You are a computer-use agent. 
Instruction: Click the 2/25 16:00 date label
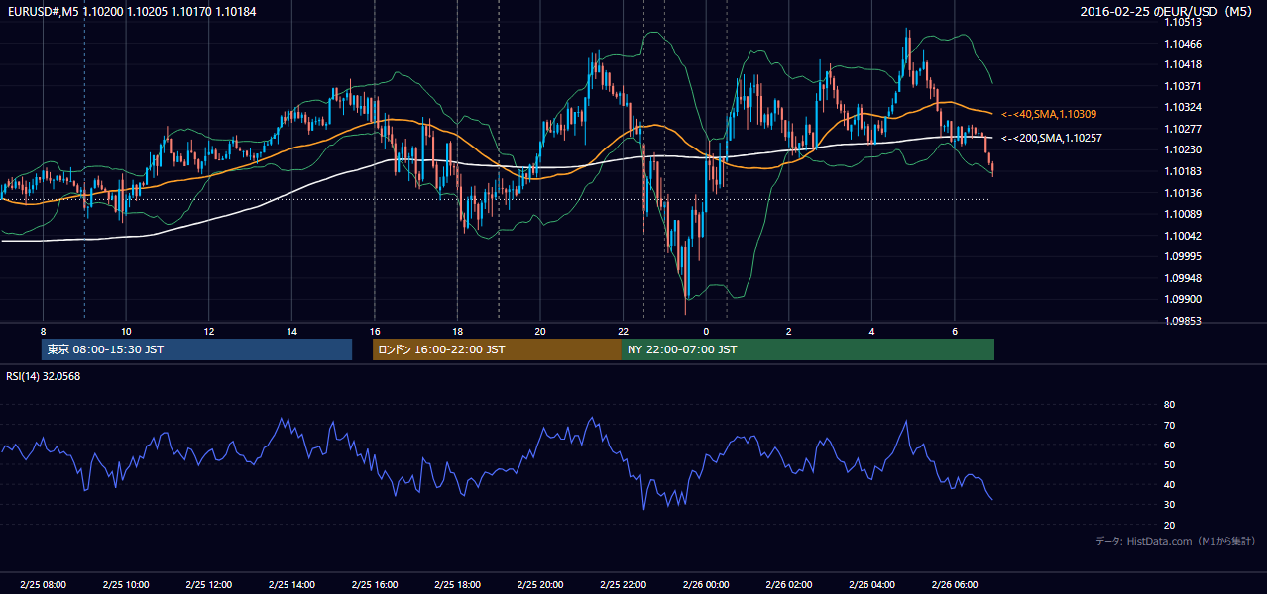(374, 585)
